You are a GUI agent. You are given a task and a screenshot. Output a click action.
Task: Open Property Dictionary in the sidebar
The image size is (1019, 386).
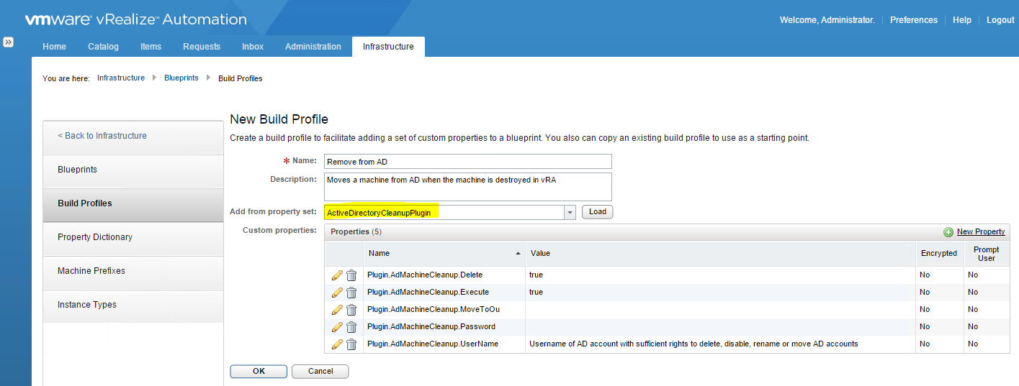(x=133, y=237)
